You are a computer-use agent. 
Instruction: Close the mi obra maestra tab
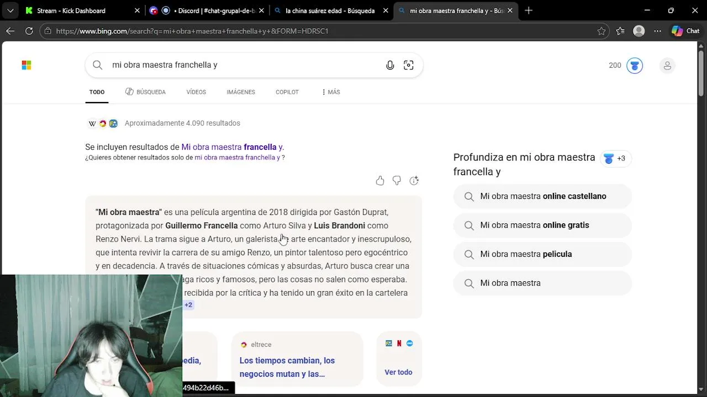(510, 10)
